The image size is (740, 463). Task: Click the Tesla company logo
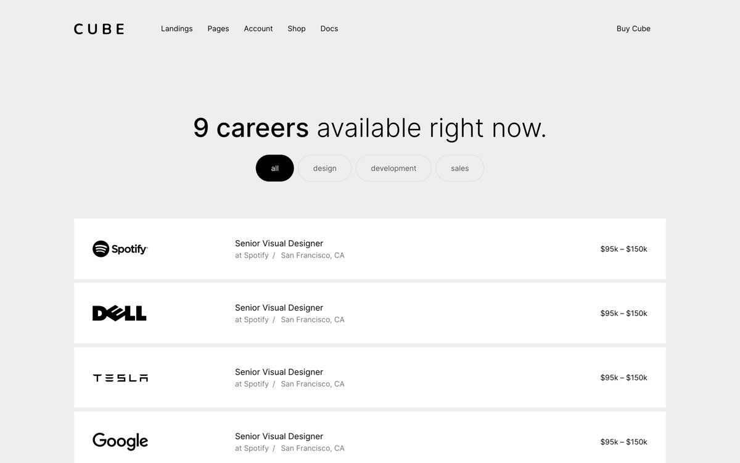point(120,377)
